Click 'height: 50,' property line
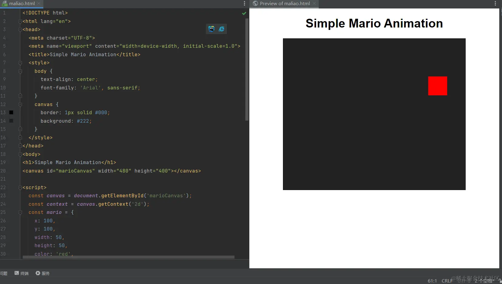This screenshot has height=284, width=502. (x=51, y=246)
